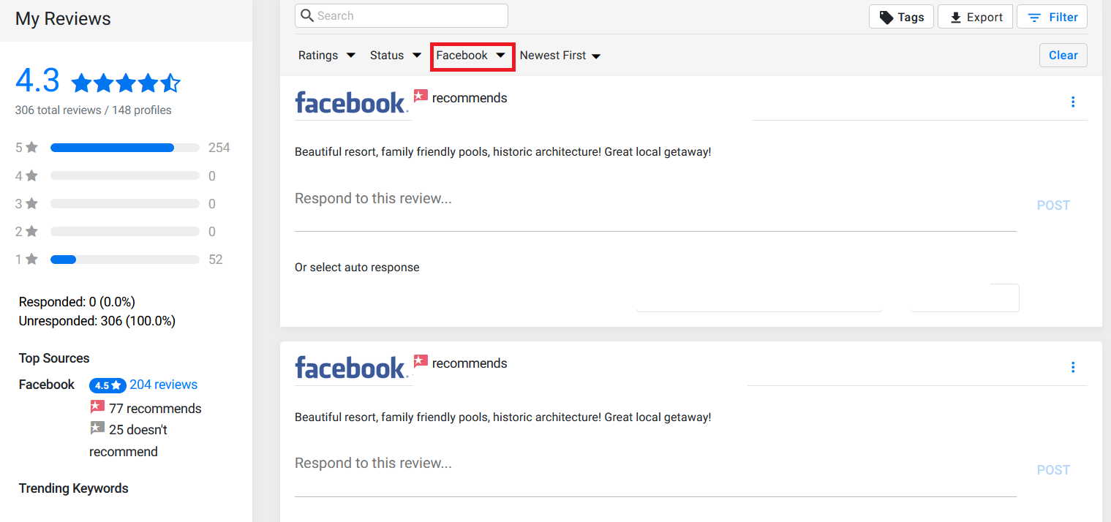
Task: Click 'Or select auto response' label
Action: point(357,268)
